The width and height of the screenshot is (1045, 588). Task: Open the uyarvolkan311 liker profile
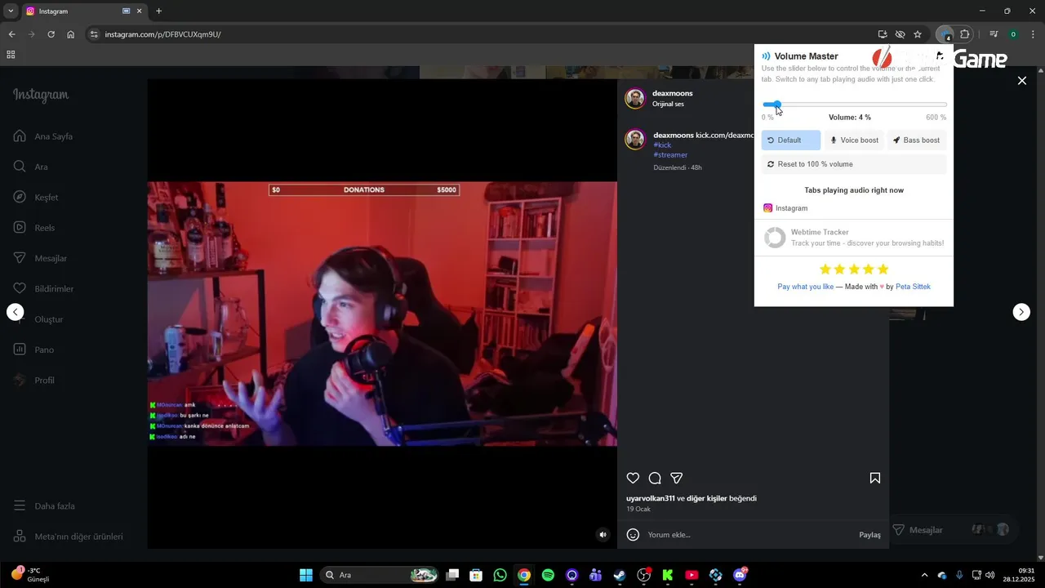click(651, 498)
